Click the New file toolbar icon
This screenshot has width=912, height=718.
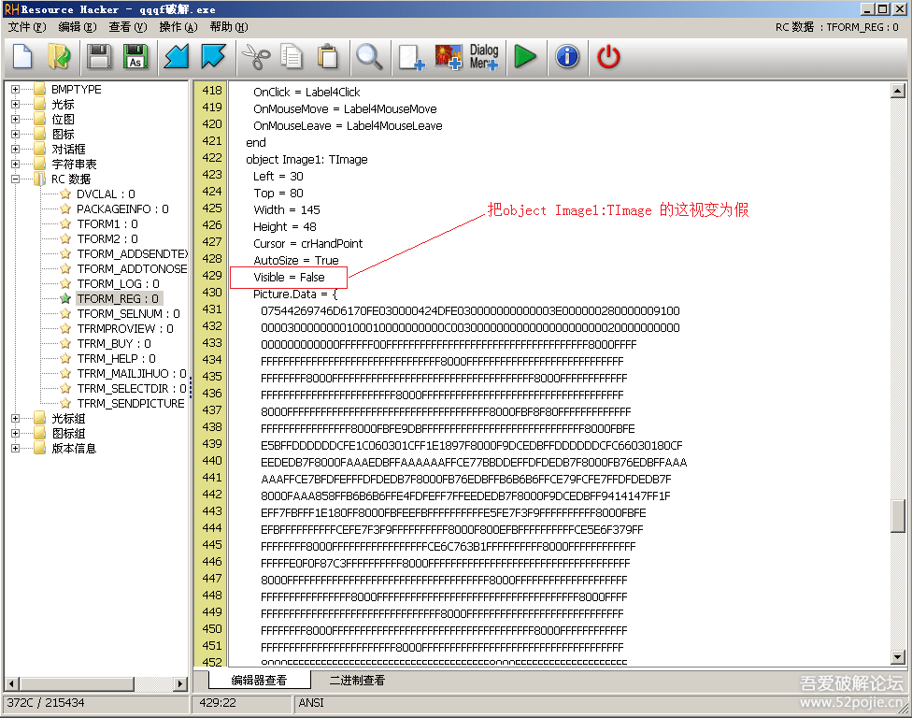[x=22, y=57]
